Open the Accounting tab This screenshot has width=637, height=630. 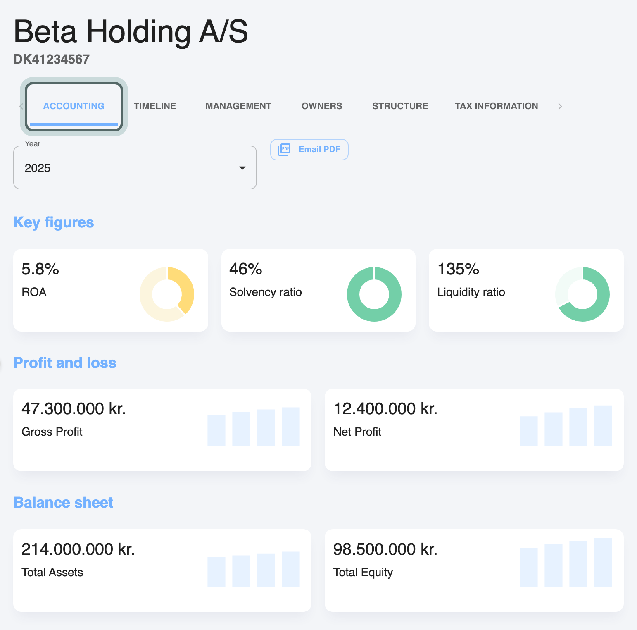point(74,106)
